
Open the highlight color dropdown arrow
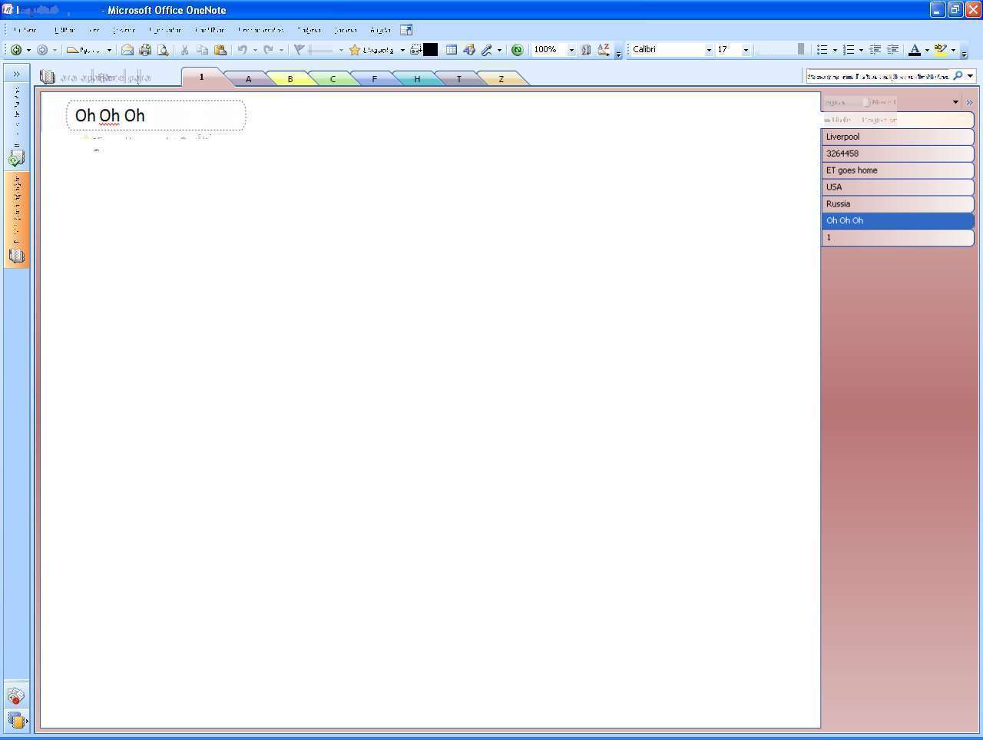953,50
